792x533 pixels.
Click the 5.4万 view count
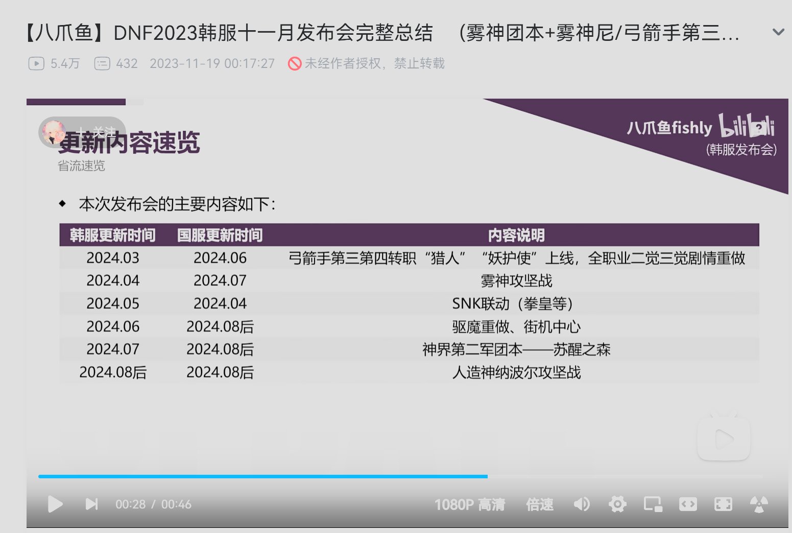65,63
